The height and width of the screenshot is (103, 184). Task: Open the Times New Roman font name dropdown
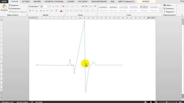point(40,6)
